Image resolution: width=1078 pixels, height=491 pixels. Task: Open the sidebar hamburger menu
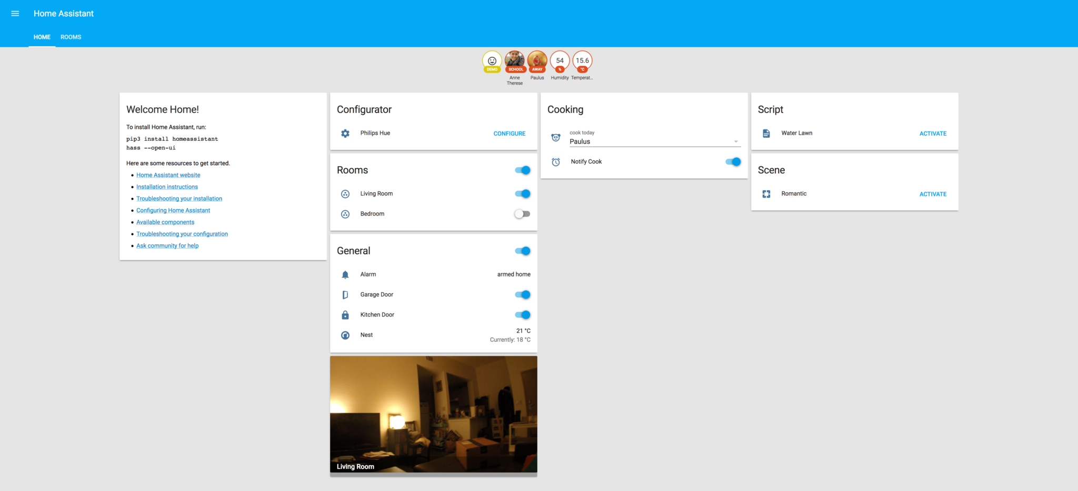pyautogui.click(x=15, y=13)
